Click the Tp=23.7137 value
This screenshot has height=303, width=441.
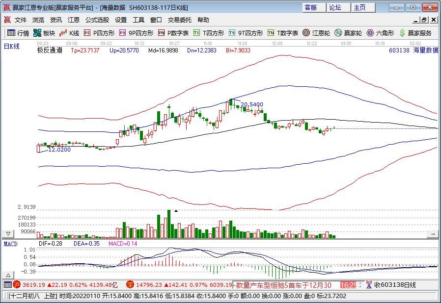[x=85, y=50]
